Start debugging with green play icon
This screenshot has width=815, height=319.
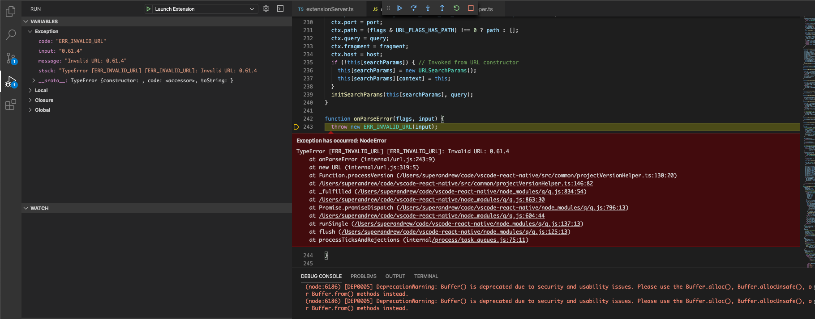(x=148, y=9)
